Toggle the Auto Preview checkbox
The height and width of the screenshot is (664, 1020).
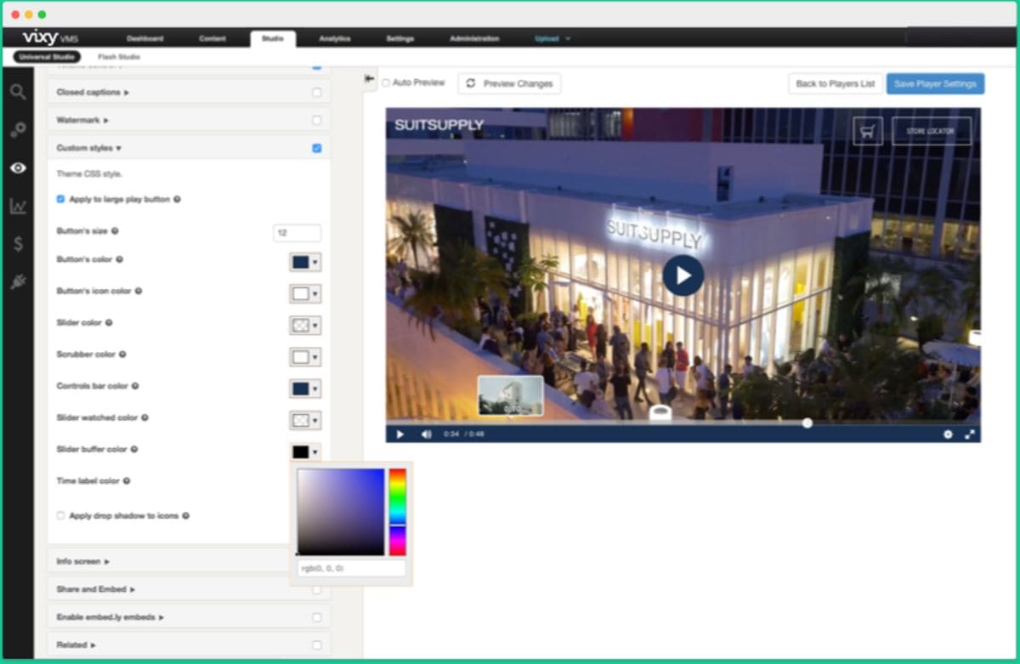point(386,82)
